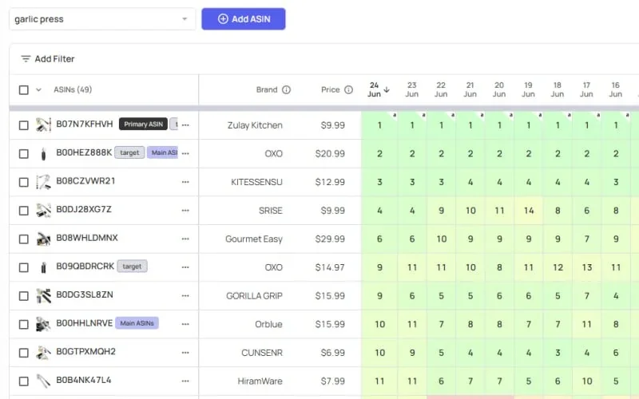
Task: Click the Main ASINs tag on B00HHLNRVE
Action: pyautogui.click(x=137, y=323)
